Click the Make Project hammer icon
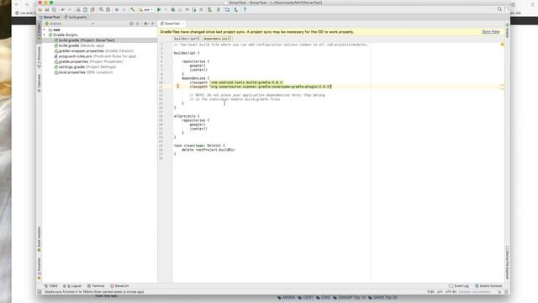This screenshot has width=538, height=303. coord(132,10)
